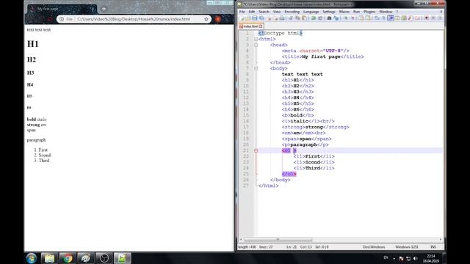Click the Windows Start button
The image size is (470, 264).
31,258
